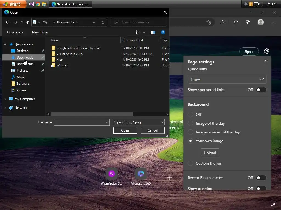
Task: Create a New folder
Action: pyautogui.click(x=40, y=32)
